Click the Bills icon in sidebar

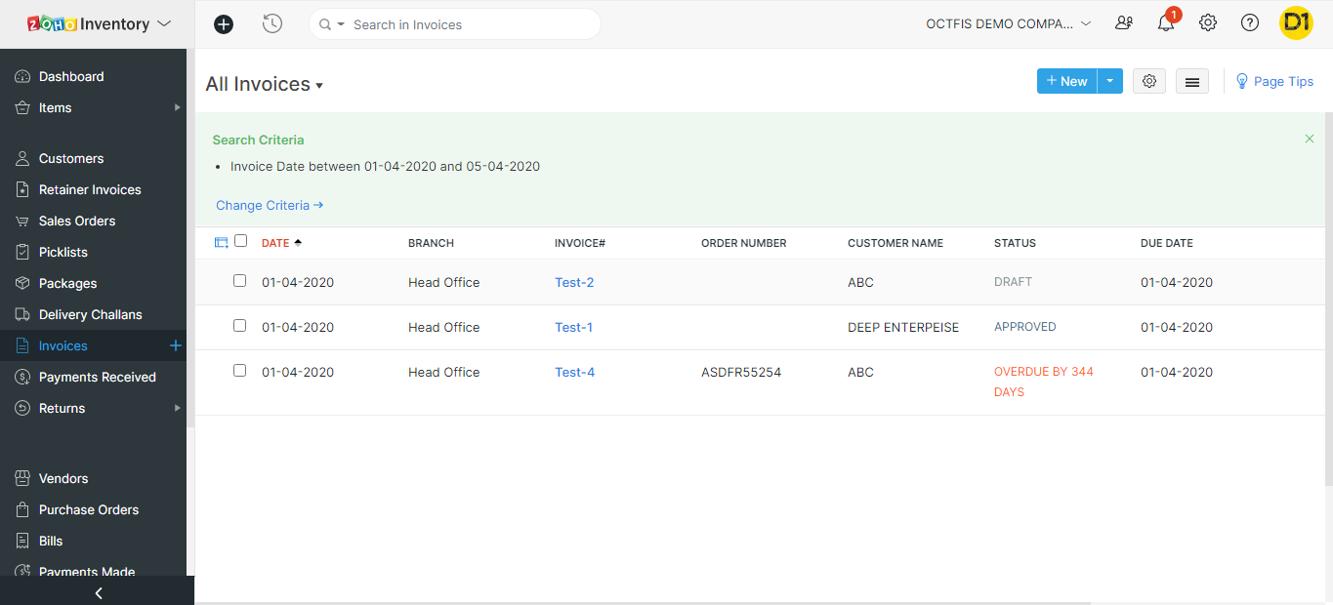coord(22,541)
